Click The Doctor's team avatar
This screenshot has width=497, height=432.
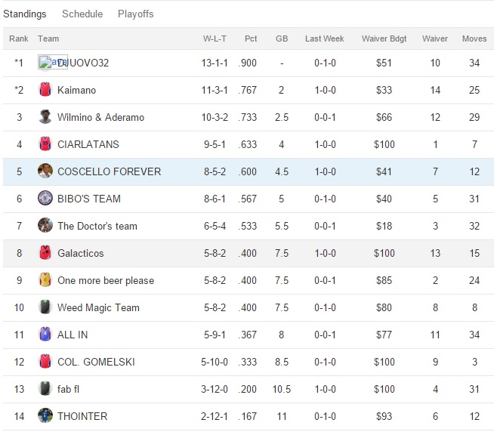[45, 226]
